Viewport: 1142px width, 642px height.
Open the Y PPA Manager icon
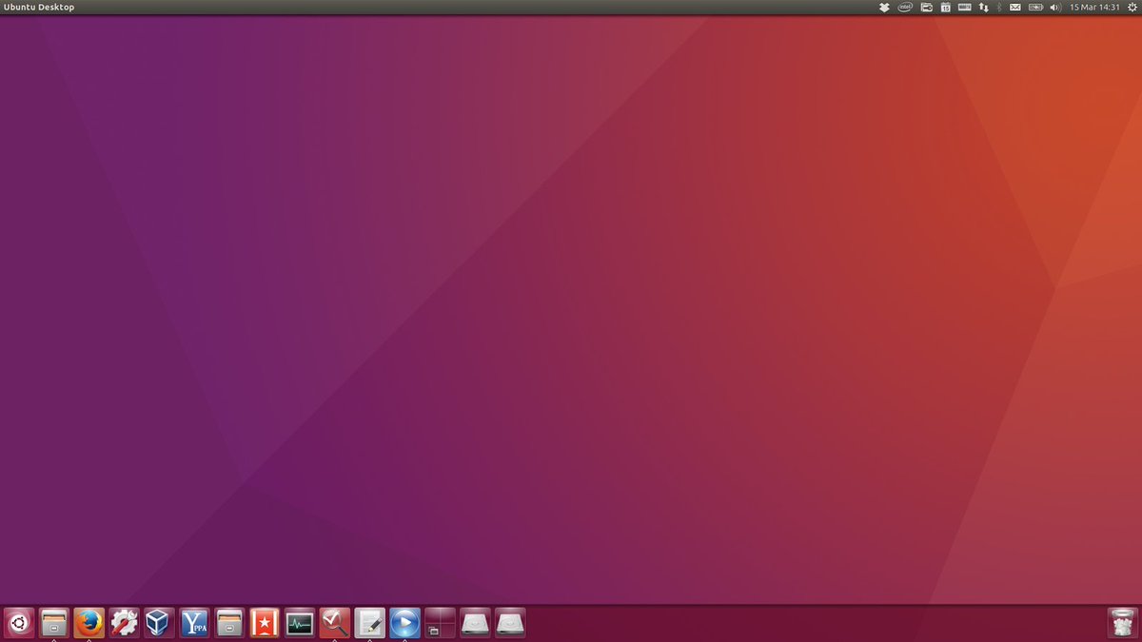coord(194,623)
